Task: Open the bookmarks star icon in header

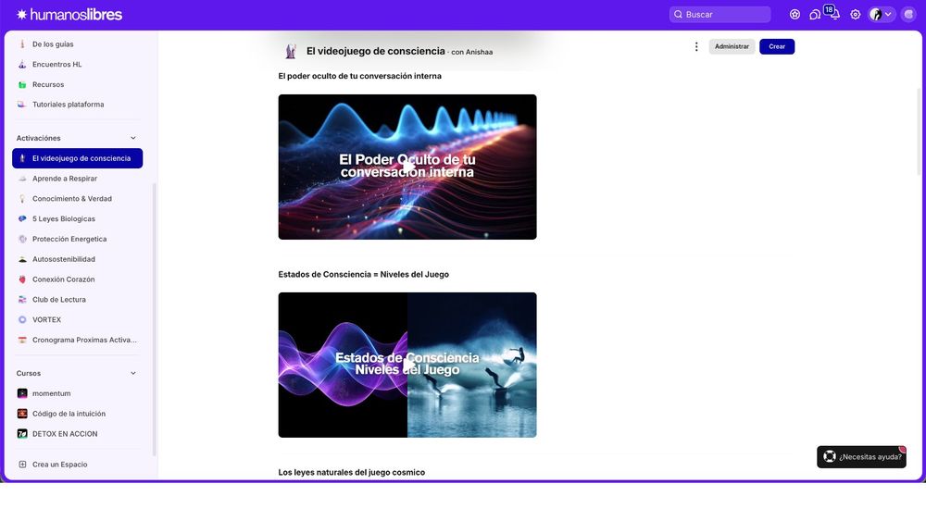Action: (x=795, y=14)
